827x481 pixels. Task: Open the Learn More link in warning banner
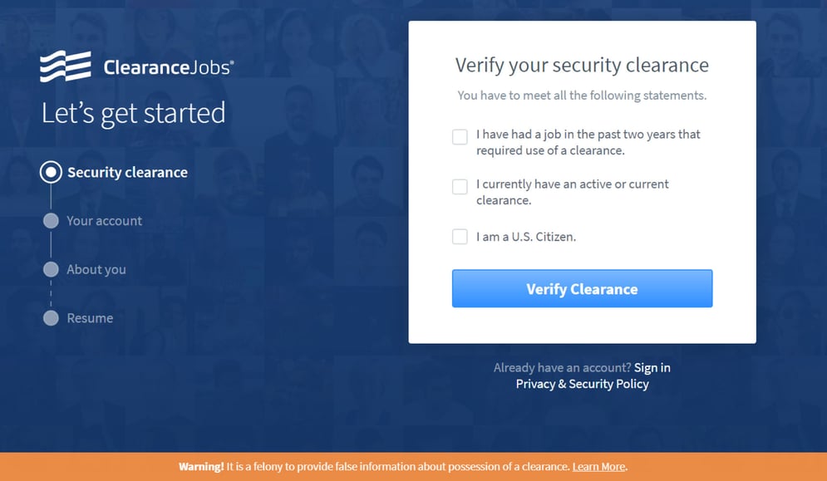(x=598, y=466)
